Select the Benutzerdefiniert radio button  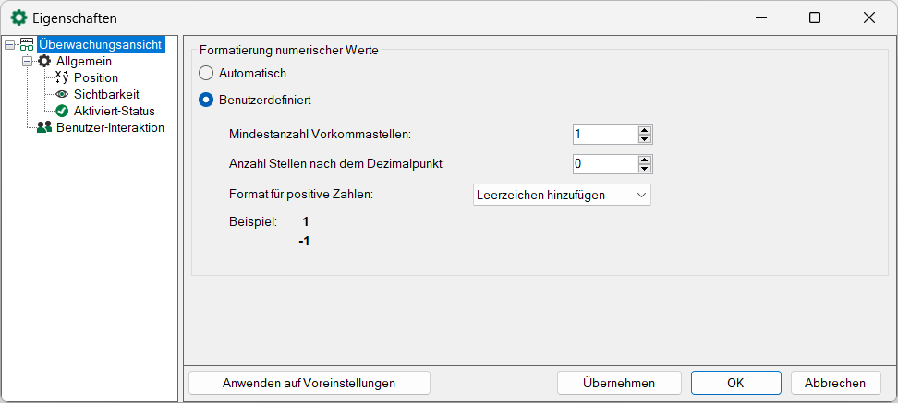point(207,99)
